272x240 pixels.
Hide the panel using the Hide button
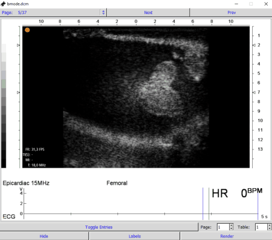(x=44, y=236)
